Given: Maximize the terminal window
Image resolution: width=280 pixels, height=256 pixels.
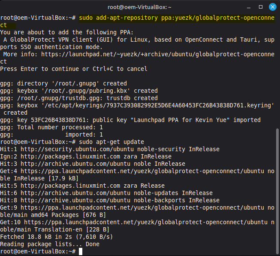Looking at the screenshot, I should [260, 7].
